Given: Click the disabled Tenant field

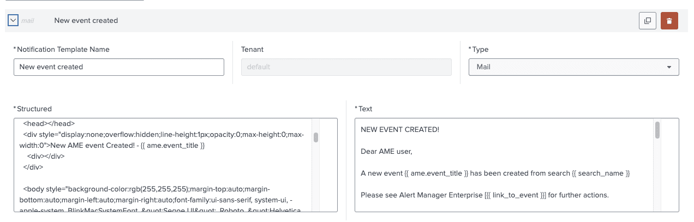Looking at the screenshot, I should tap(346, 67).
